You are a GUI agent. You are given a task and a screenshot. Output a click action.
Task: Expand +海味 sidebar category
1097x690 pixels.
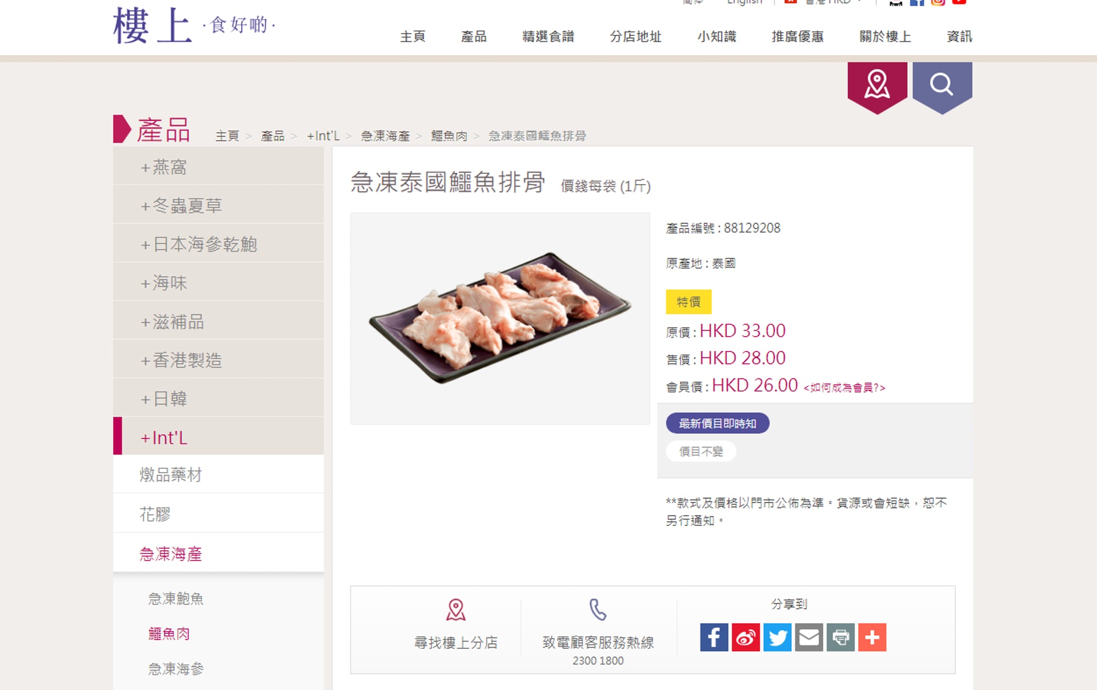pos(218,282)
